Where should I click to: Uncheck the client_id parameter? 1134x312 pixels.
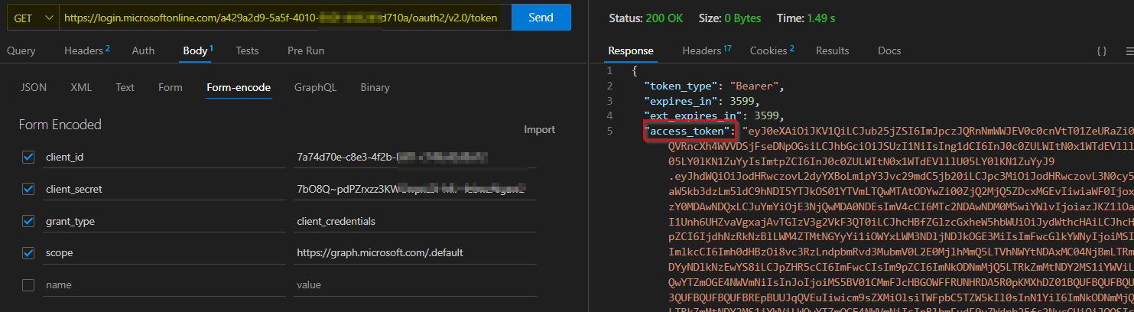coord(28,157)
